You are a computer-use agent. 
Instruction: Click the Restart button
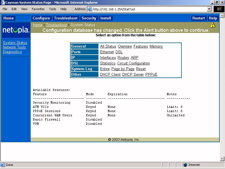coord(199,18)
